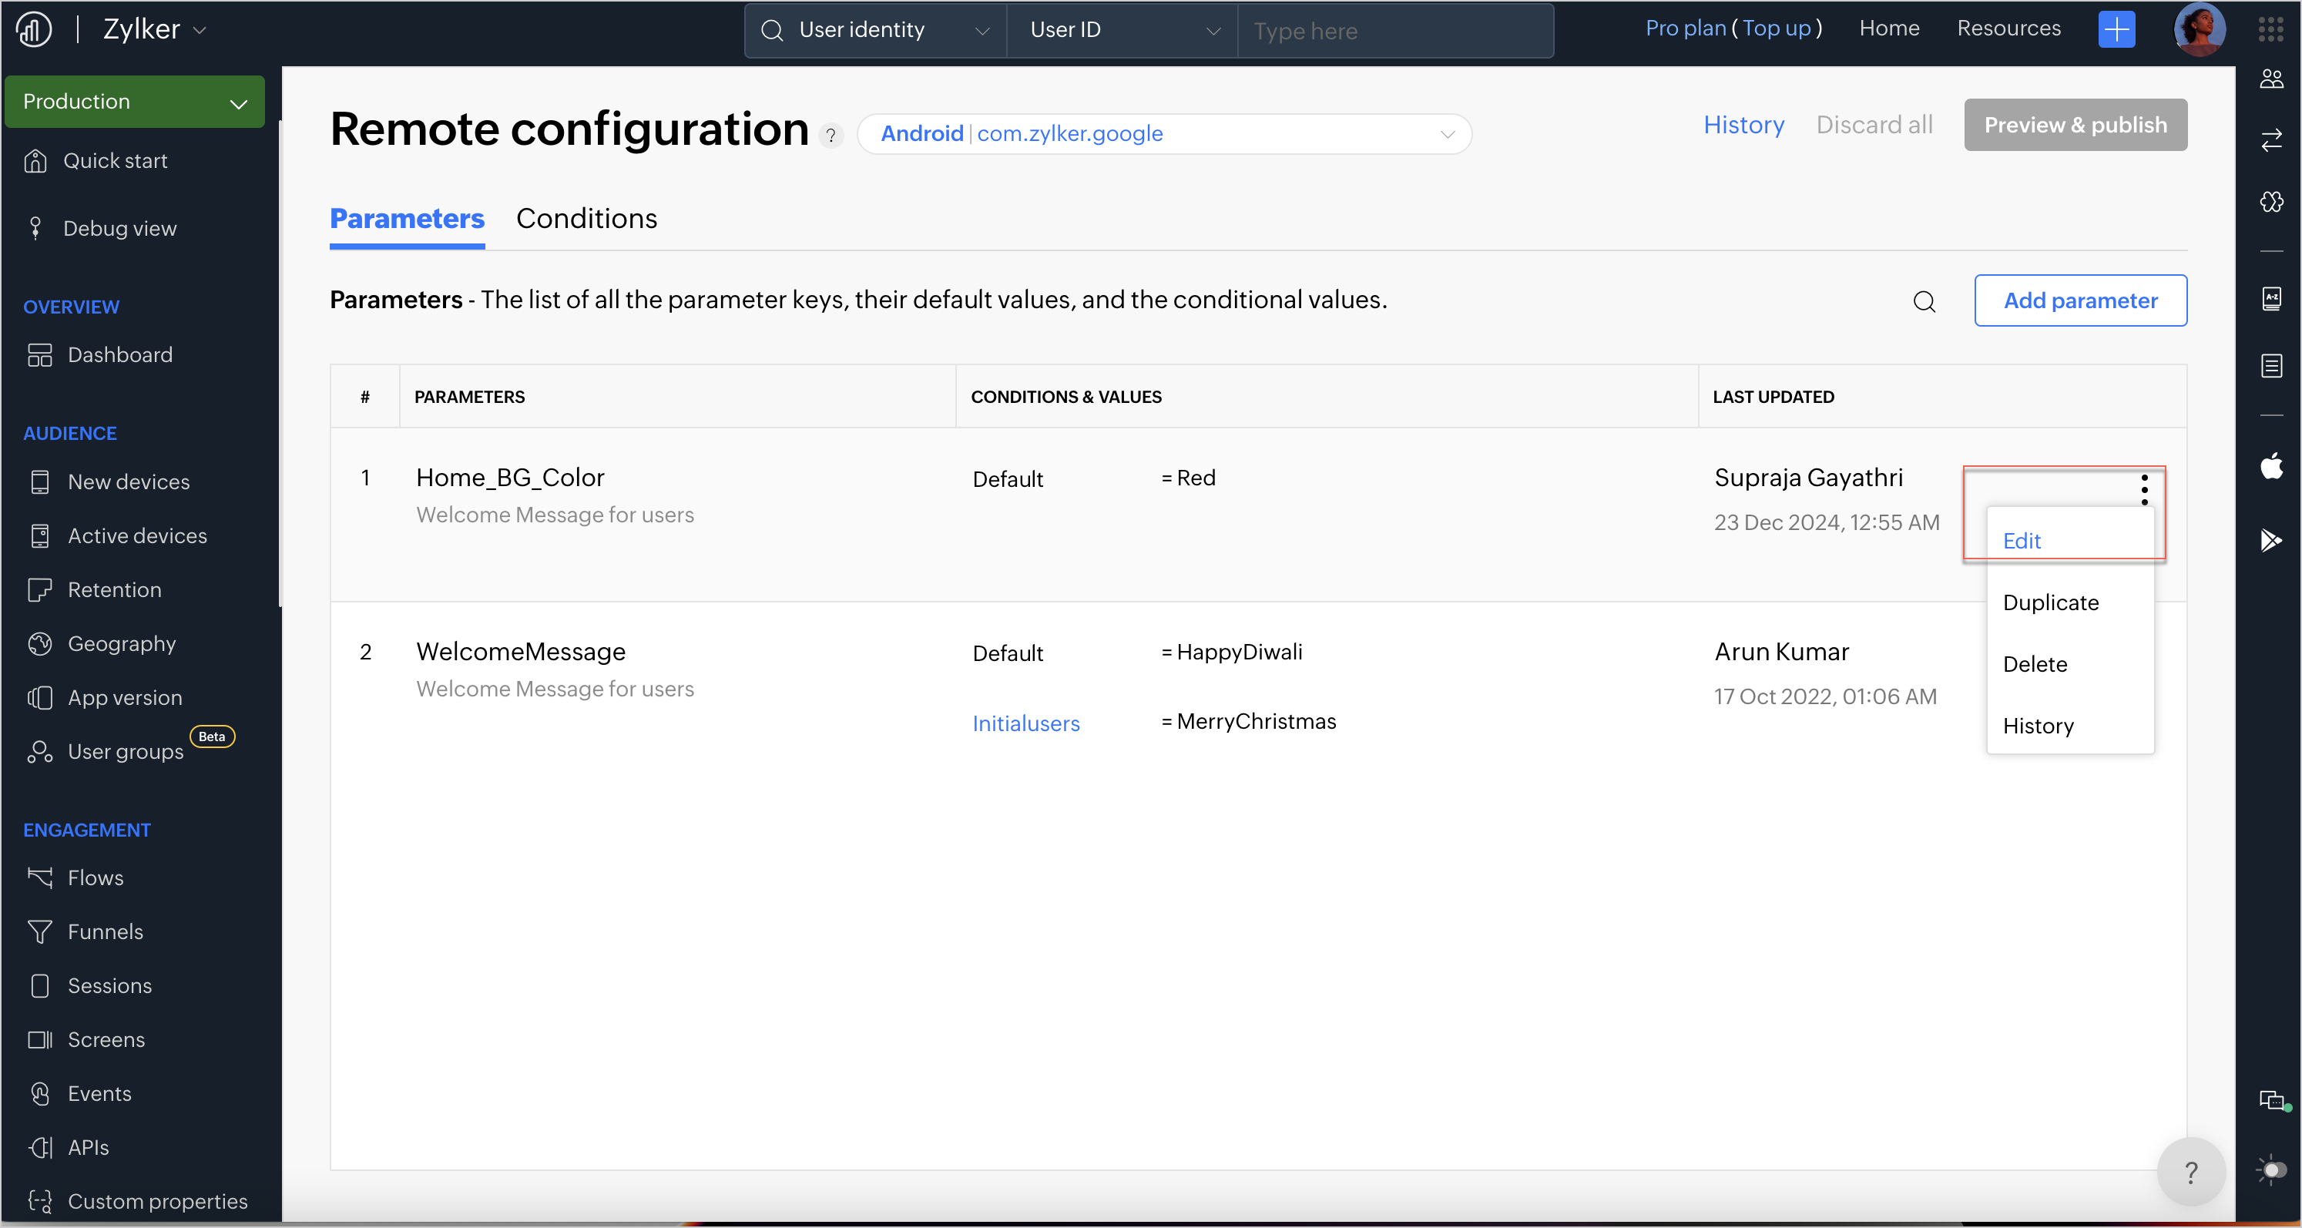Screen dimensions: 2302x1228
Task: Open the Initialusers condition link
Action: pos(1025,723)
